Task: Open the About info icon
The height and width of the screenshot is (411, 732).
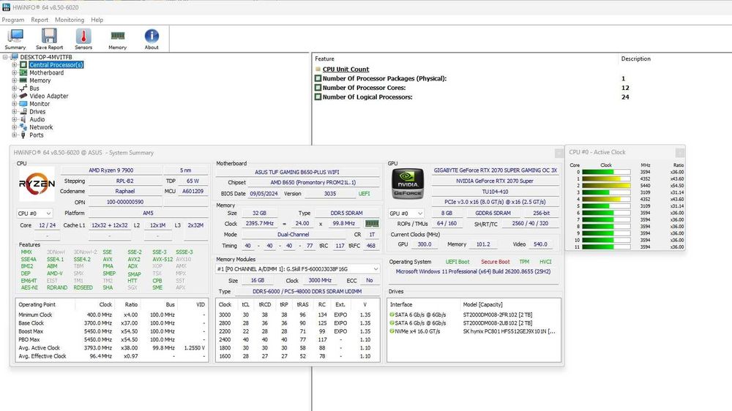Action: coord(152,36)
